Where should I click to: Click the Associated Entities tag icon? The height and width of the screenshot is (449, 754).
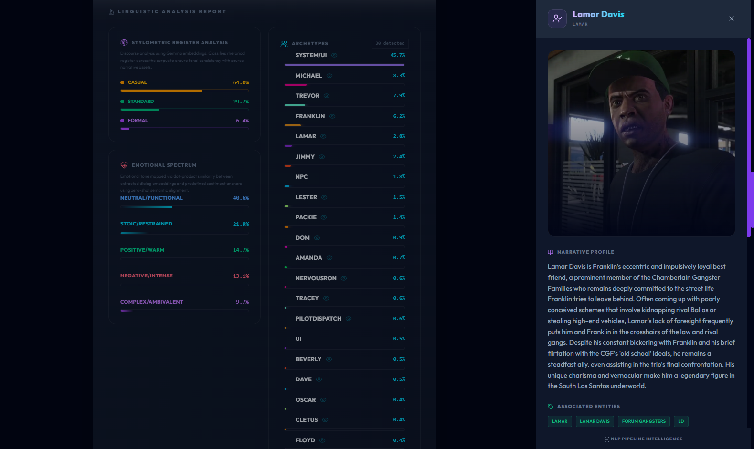pyautogui.click(x=551, y=407)
